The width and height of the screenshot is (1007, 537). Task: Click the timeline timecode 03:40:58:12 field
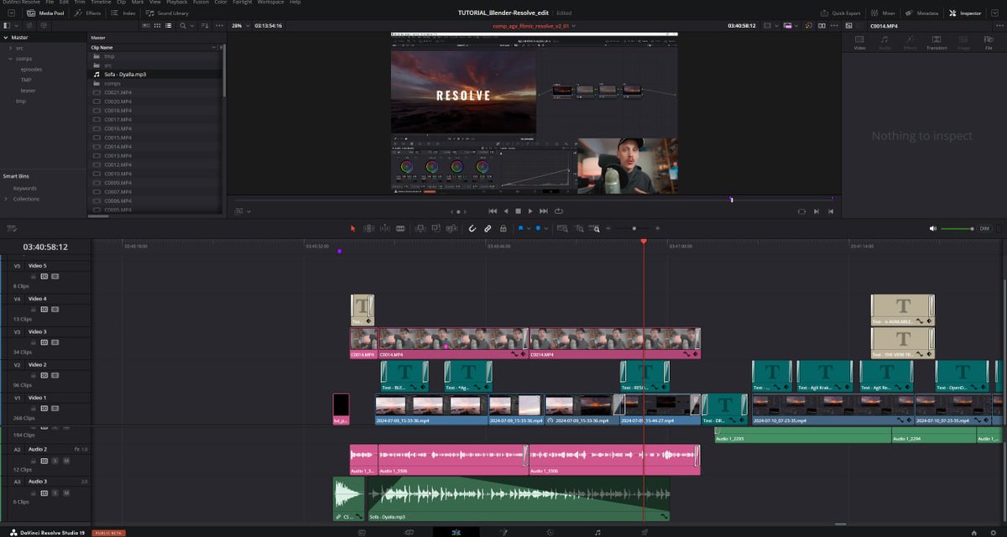(x=45, y=247)
